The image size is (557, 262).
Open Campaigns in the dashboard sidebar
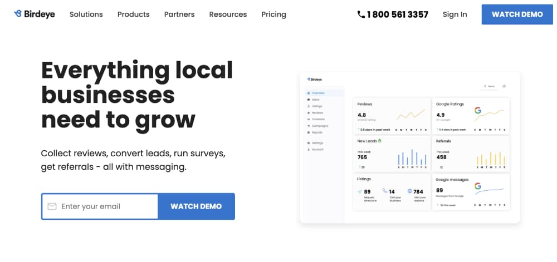coord(317,126)
